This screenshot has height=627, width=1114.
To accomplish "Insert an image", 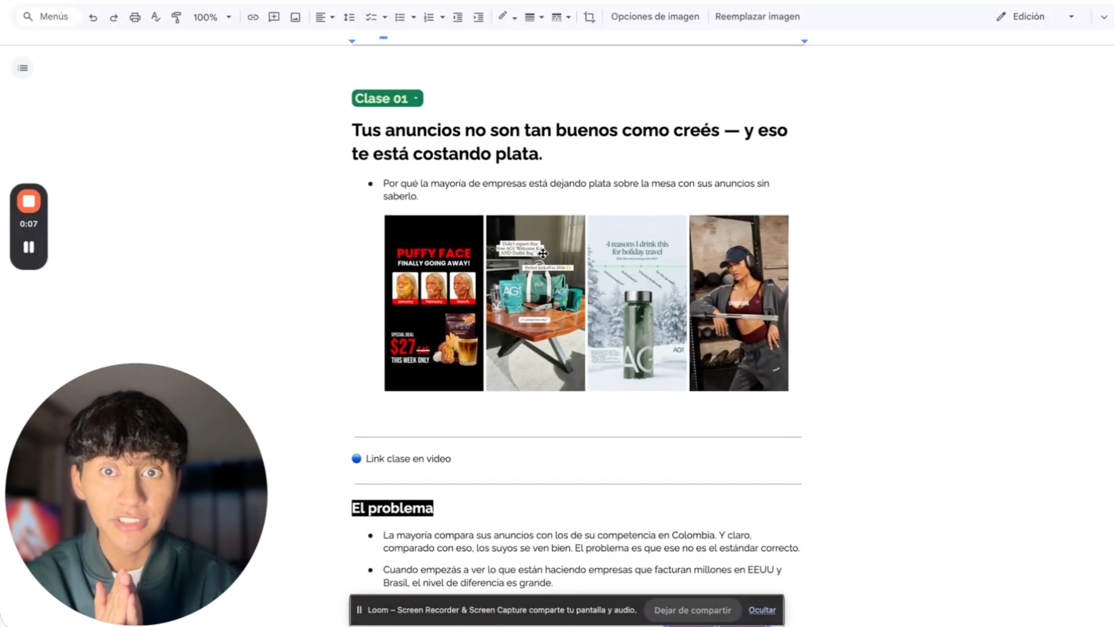I will [295, 17].
